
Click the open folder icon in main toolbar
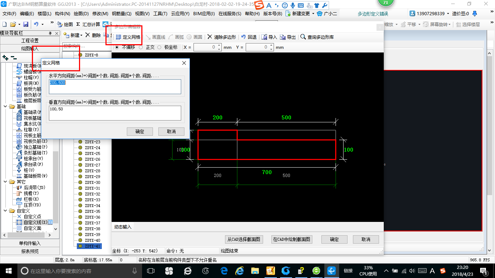pos(13,24)
